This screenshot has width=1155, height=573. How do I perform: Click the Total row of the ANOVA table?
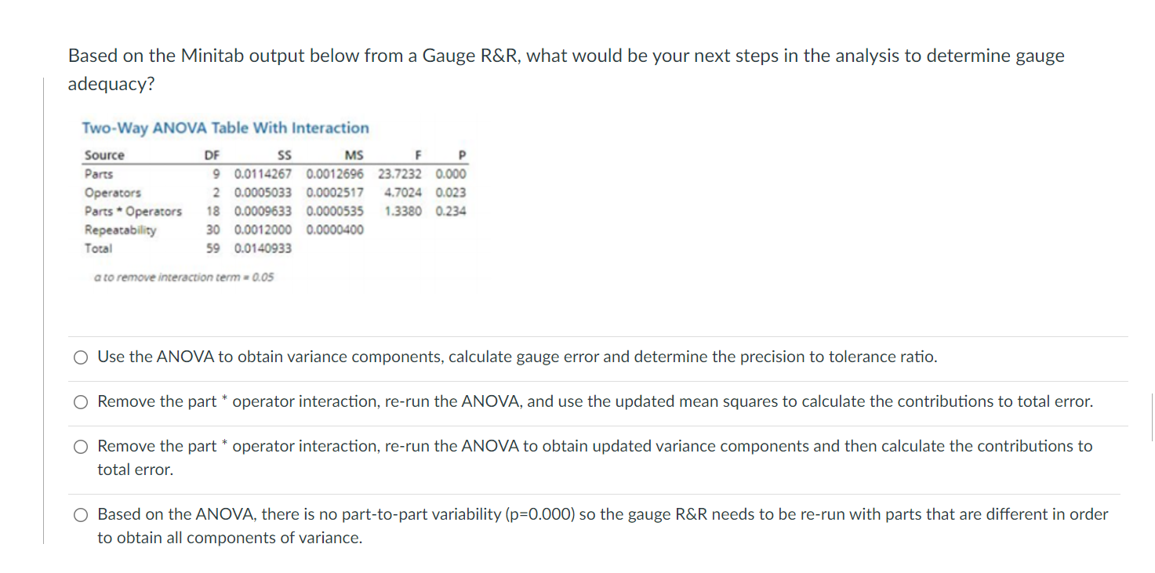(x=98, y=248)
